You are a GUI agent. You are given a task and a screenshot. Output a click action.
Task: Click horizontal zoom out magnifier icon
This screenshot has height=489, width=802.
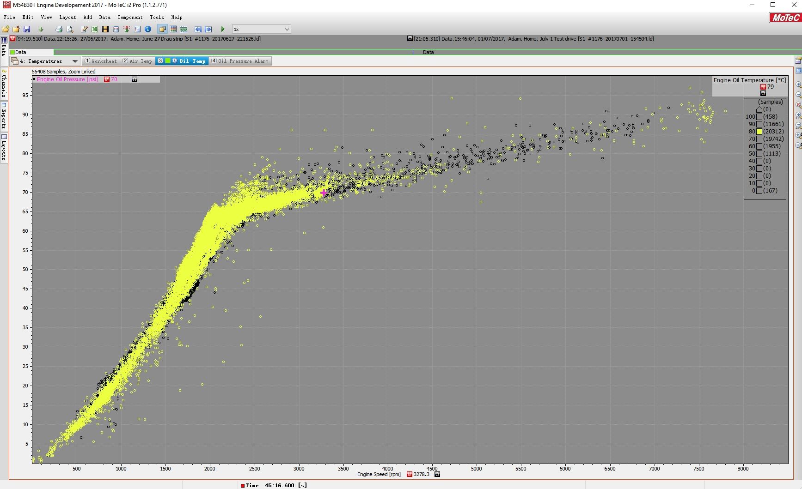pyautogui.click(x=798, y=126)
